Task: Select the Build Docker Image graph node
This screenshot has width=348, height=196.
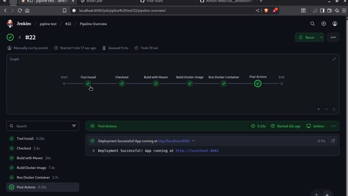Action: point(190,84)
